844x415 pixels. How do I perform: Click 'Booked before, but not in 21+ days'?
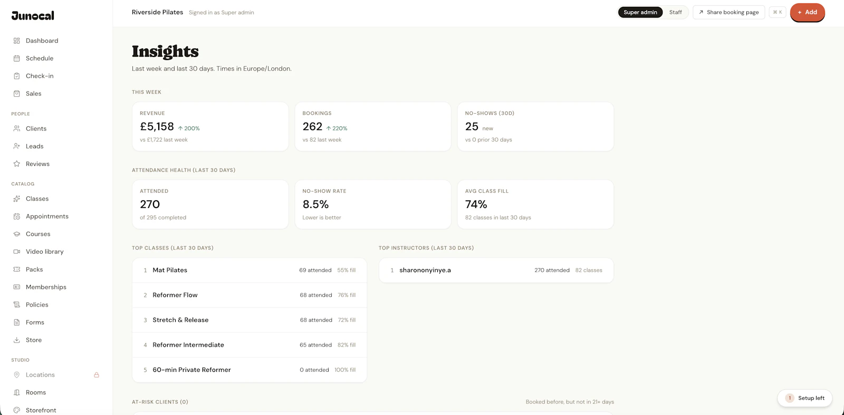(570, 402)
